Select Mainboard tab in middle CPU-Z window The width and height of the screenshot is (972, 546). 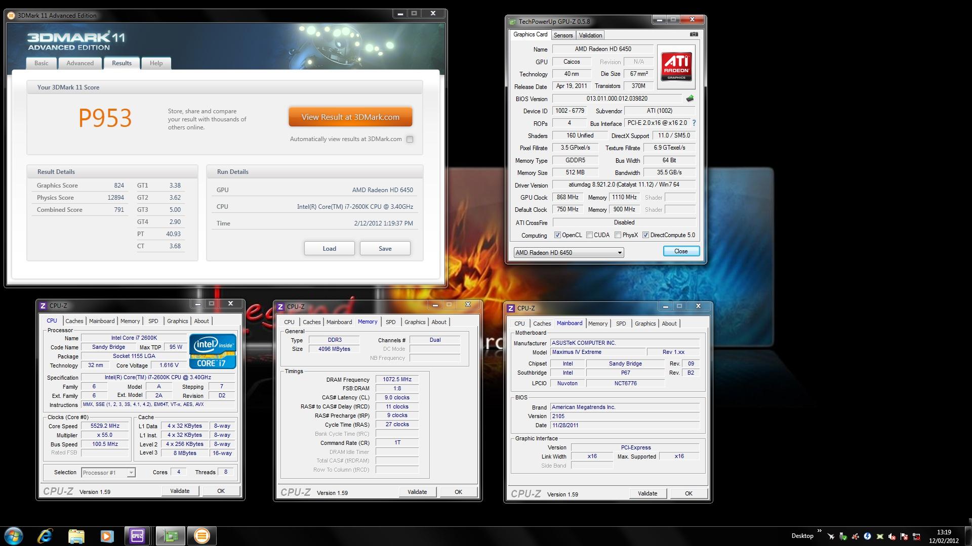(339, 322)
